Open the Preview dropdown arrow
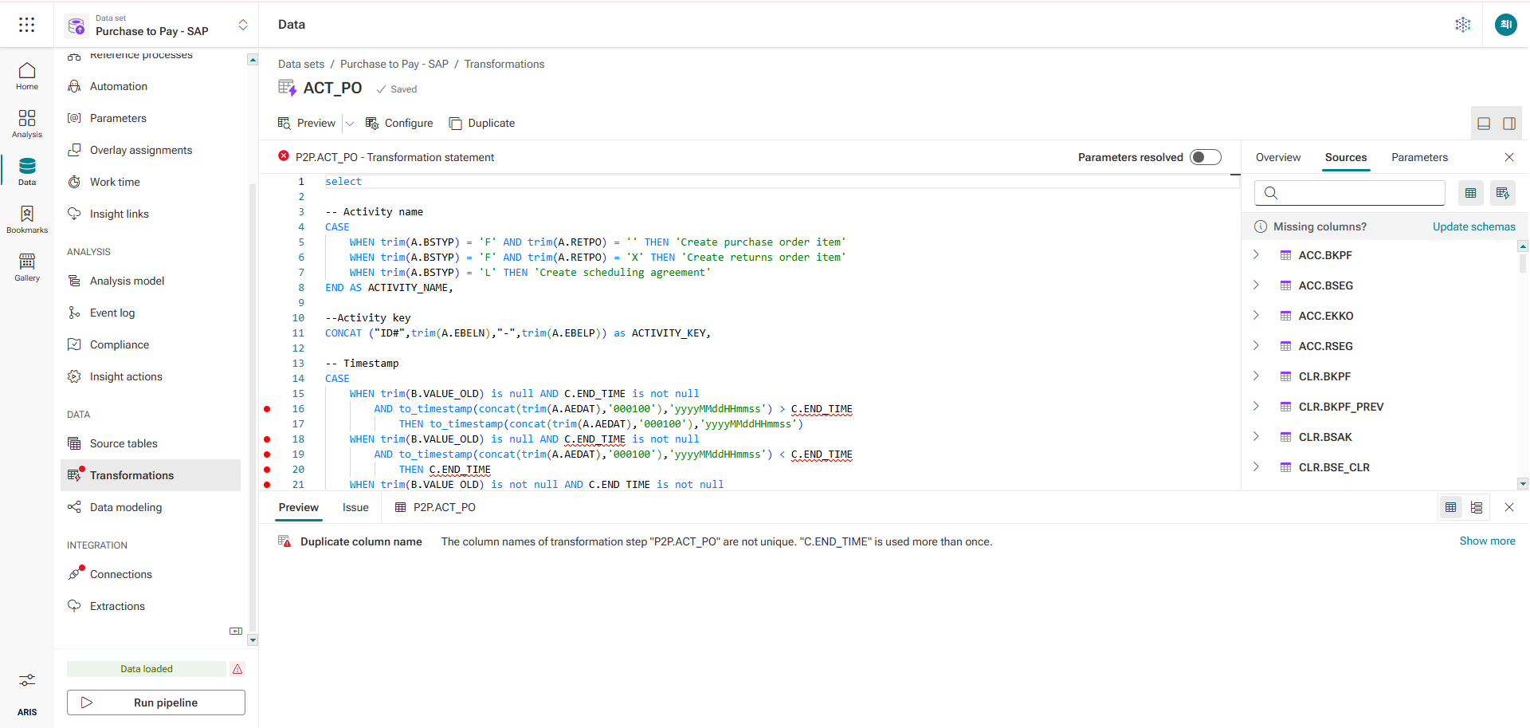Viewport: 1530px width, 728px height. pos(350,124)
